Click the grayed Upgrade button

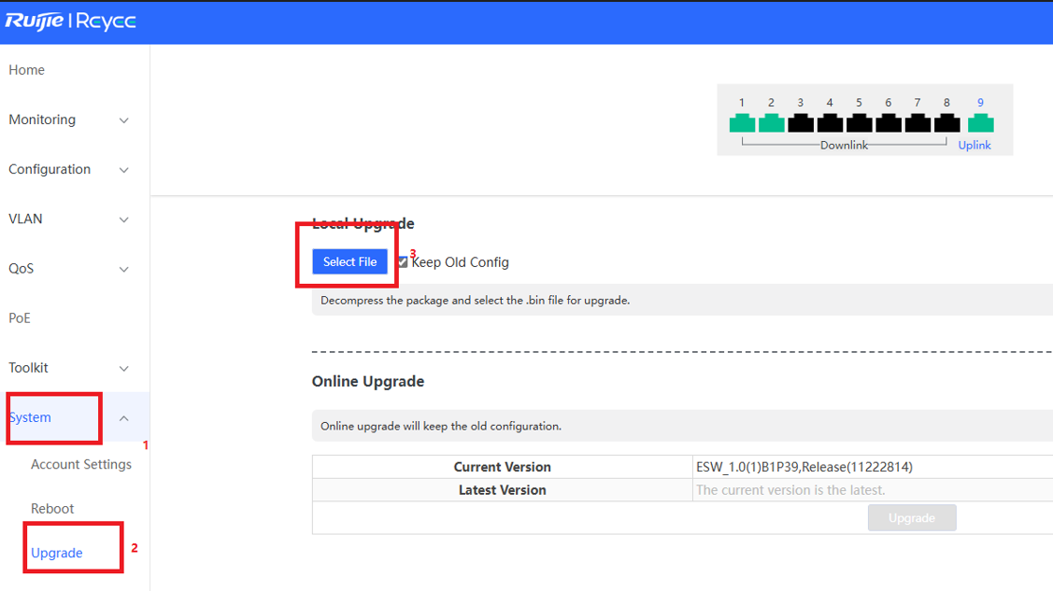click(912, 518)
